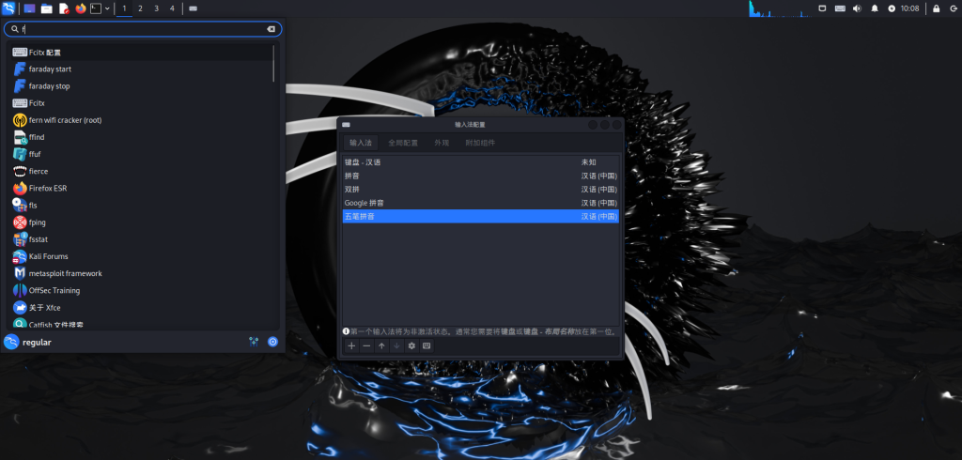Click the application menu search input field
Viewport: 962px width, 460px height.
[141, 29]
